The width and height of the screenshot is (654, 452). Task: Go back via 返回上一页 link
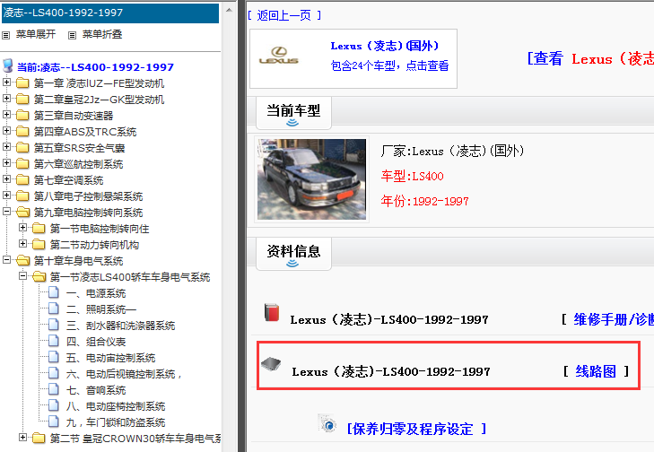coord(284,15)
